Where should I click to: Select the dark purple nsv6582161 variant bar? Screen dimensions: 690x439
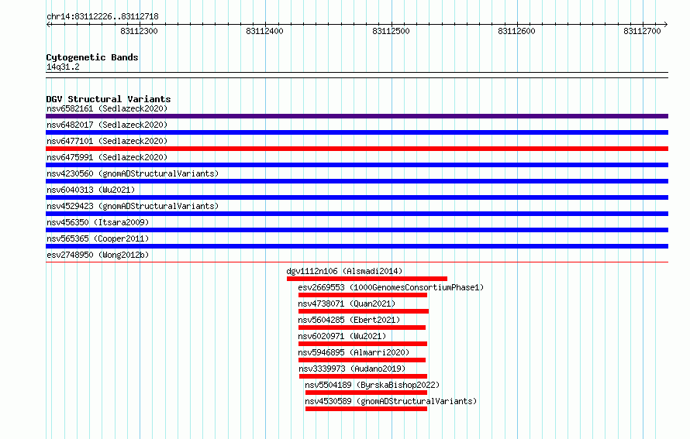(x=357, y=116)
